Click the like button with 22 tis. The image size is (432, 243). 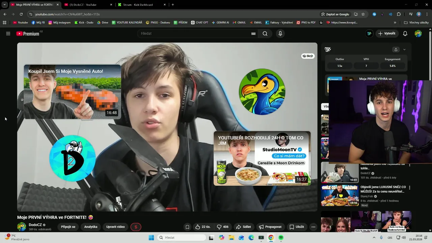[x=203, y=227]
